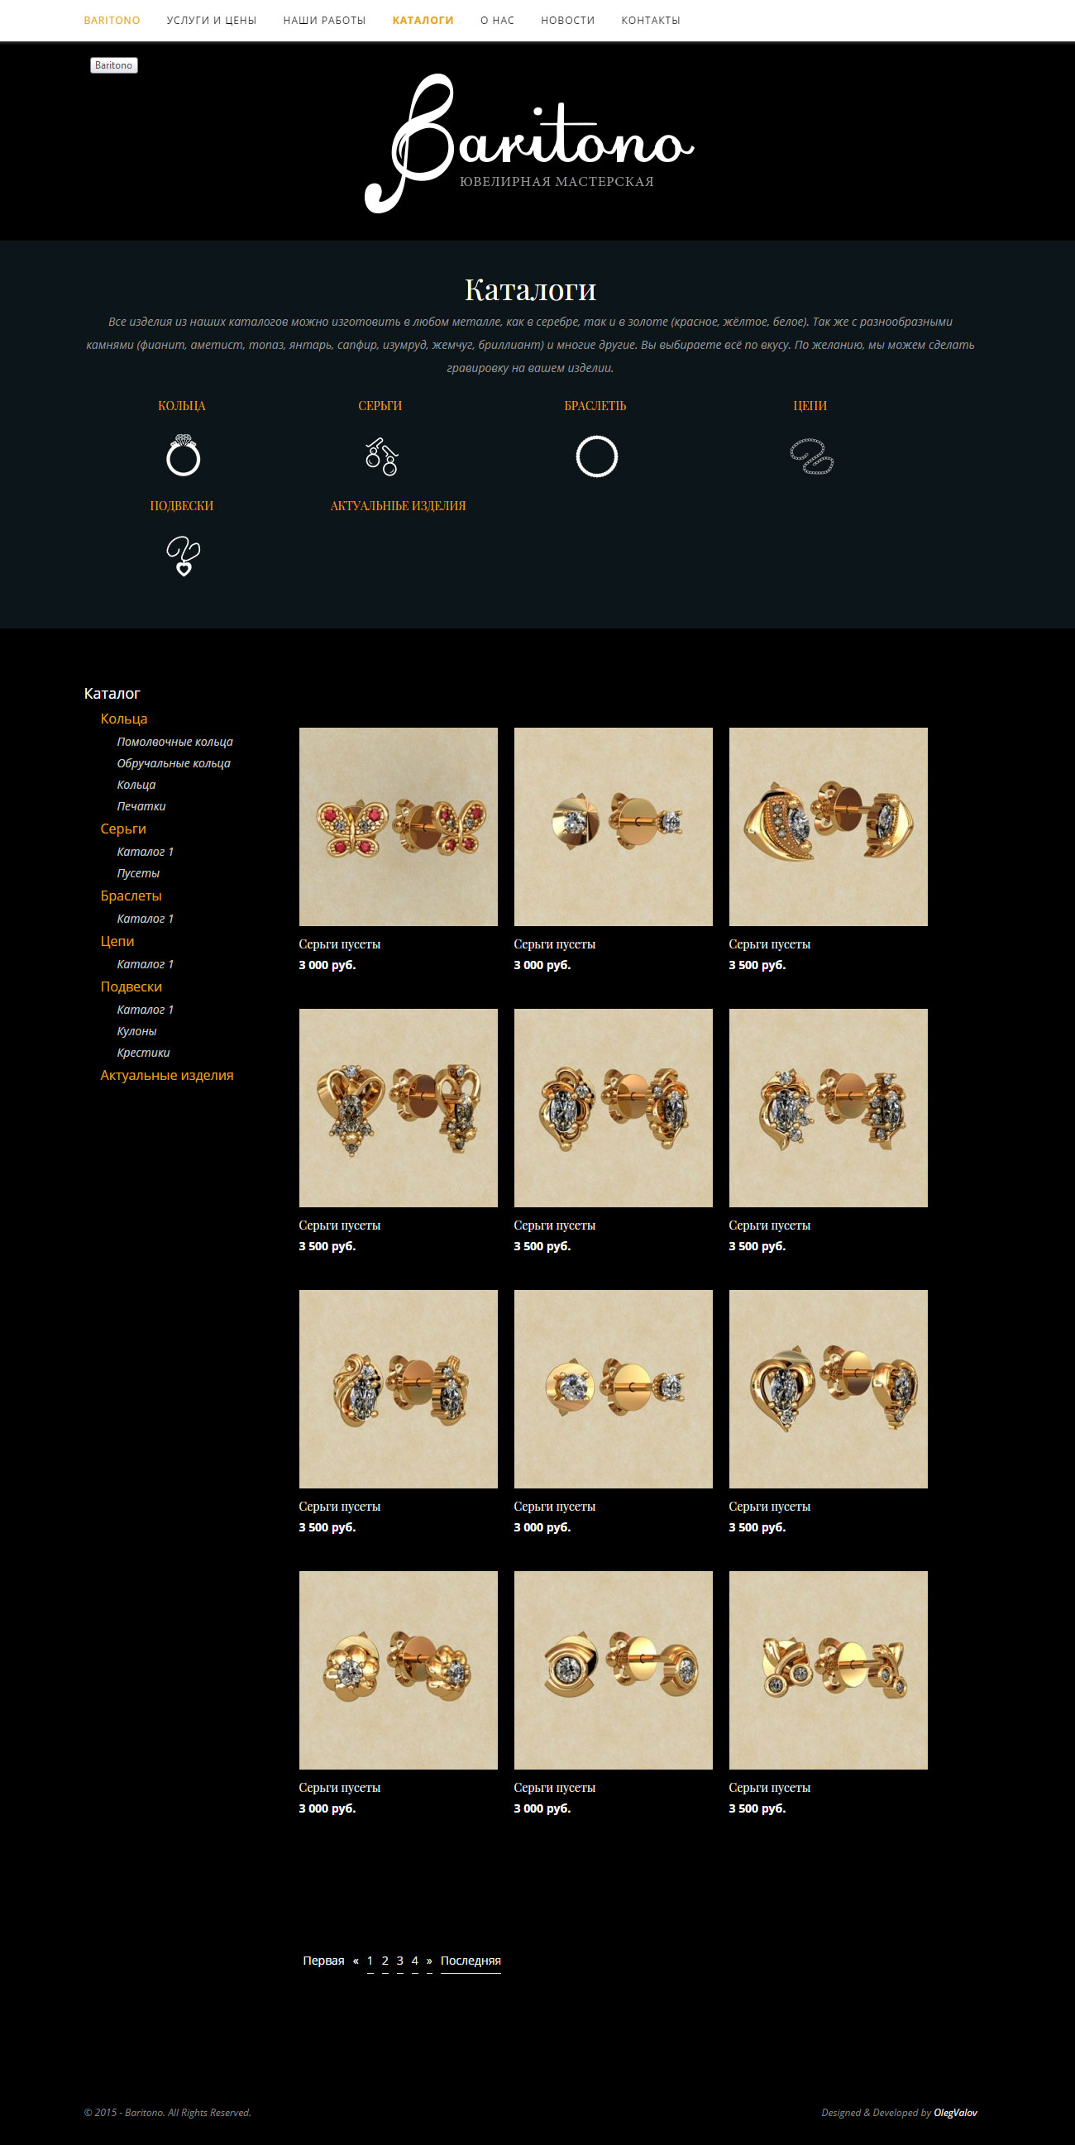Open the УСЛУГИ И ЦЕНЫ menu item

point(212,20)
